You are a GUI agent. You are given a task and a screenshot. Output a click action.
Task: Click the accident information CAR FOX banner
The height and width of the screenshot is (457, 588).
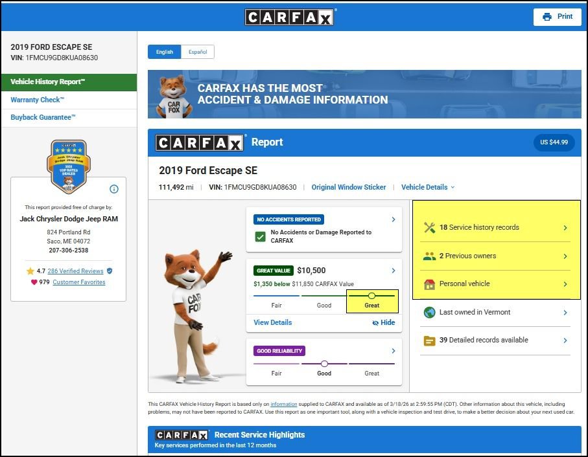tap(364, 95)
